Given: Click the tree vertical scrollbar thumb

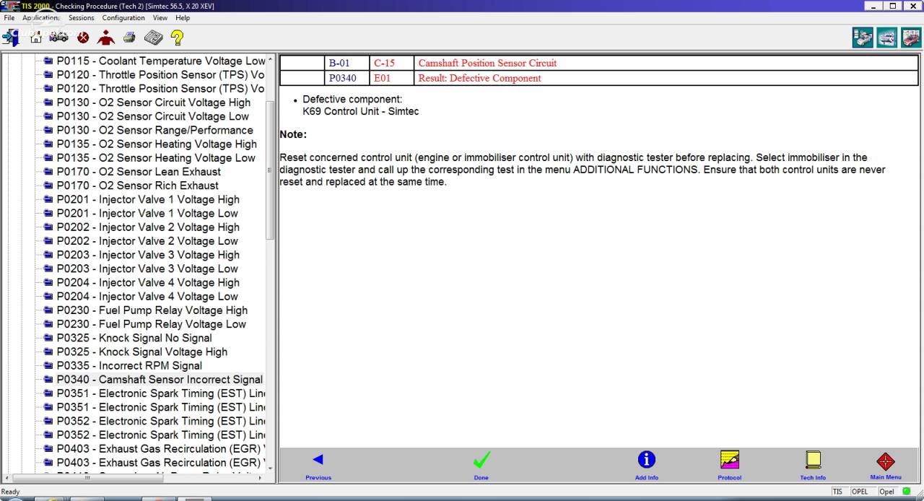Looking at the screenshot, I should click(x=271, y=170).
